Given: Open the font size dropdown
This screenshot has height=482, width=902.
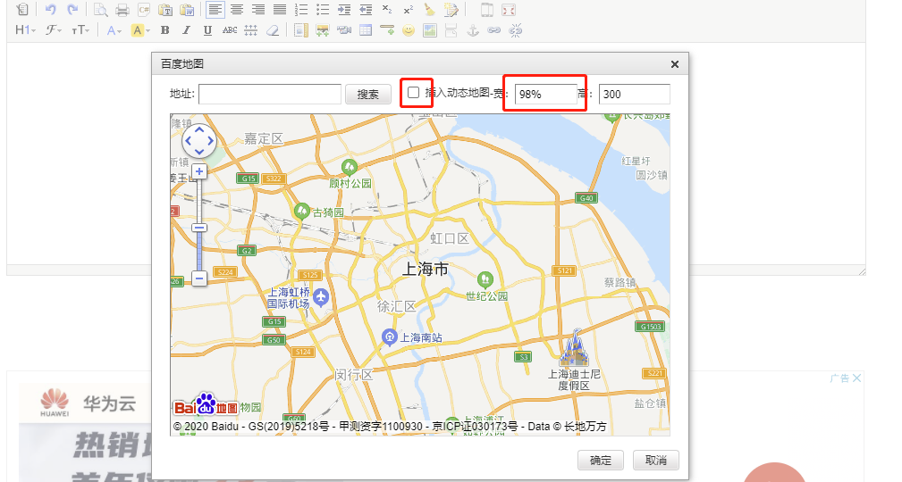Looking at the screenshot, I should click(x=80, y=29).
